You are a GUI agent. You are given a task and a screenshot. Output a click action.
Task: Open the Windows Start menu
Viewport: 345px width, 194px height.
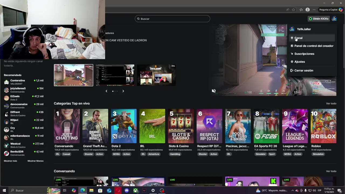[x=4, y=190]
